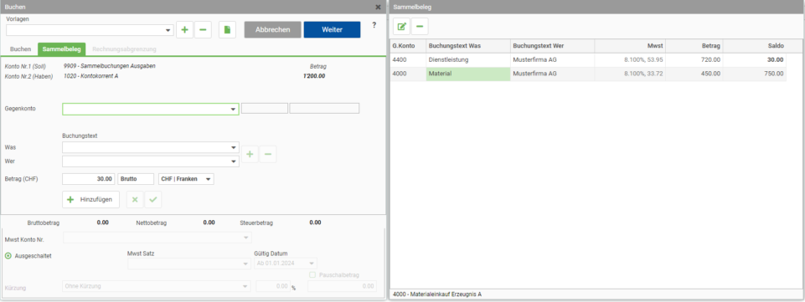Click the green document icon beside Vorlagen

pyautogui.click(x=228, y=30)
